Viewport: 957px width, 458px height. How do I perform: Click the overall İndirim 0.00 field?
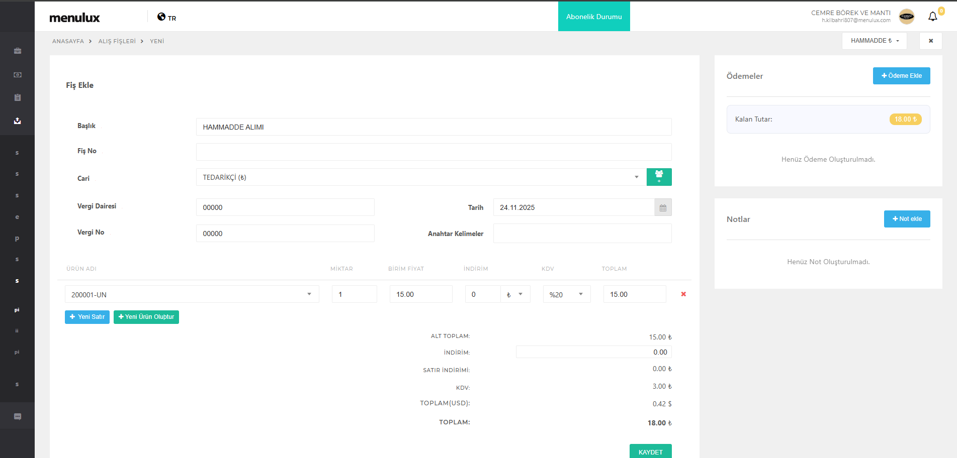tap(594, 352)
